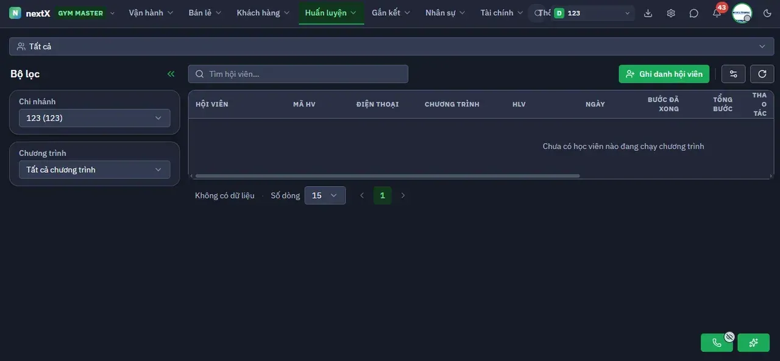Open the Khách hàng menu
Image resolution: width=780 pixels, height=361 pixels.
(x=263, y=13)
